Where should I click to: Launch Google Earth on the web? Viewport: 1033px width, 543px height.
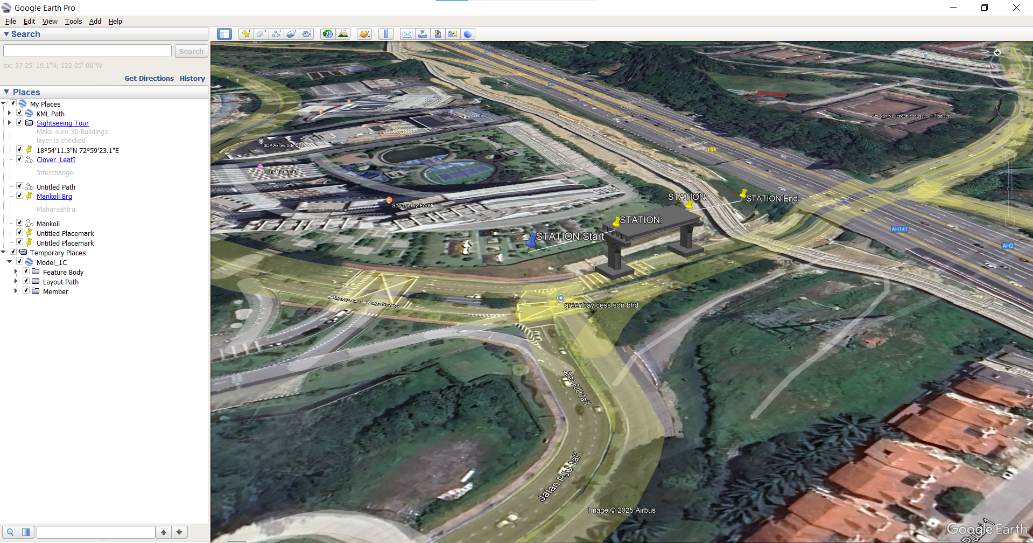tap(468, 34)
